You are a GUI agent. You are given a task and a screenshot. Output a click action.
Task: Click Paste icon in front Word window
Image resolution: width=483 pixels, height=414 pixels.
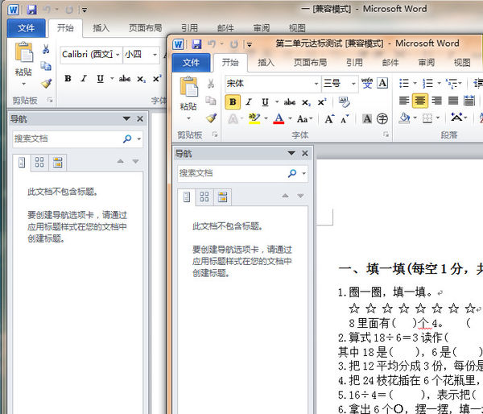pyautogui.click(x=188, y=86)
